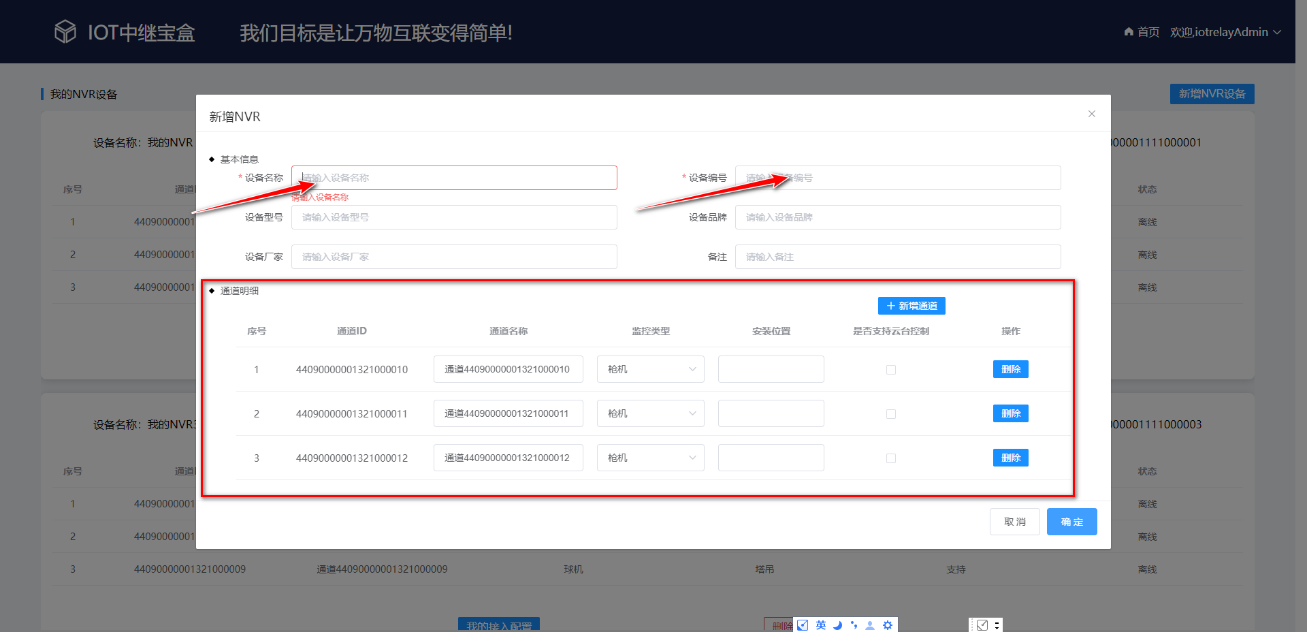Tick the cloud control checkbox for channel 3
The image size is (1307, 632).
pyautogui.click(x=891, y=458)
